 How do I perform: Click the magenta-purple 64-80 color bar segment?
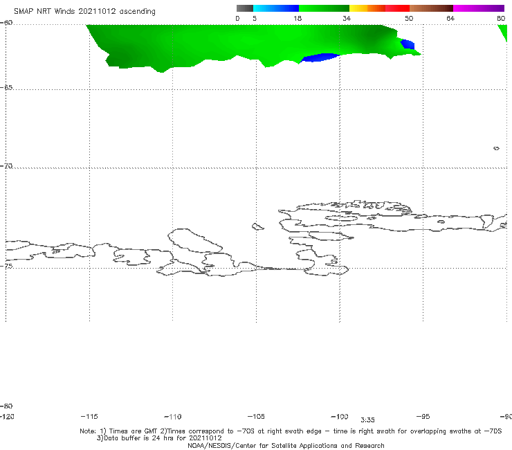pos(479,8)
